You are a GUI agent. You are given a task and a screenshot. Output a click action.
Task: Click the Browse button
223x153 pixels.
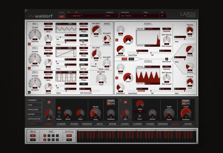coord(62,13)
